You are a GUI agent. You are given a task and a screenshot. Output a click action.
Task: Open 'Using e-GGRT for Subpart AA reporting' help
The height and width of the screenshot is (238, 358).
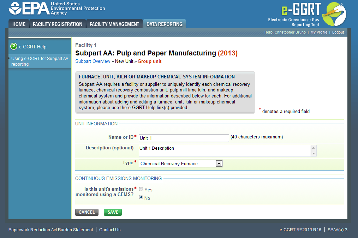[x=39, y=61]
